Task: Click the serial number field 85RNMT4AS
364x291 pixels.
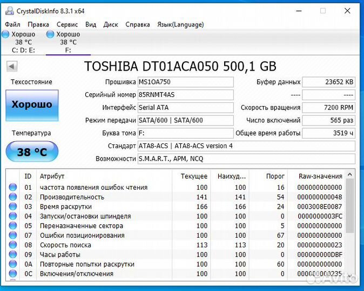Action: click(x=186, y=95)
